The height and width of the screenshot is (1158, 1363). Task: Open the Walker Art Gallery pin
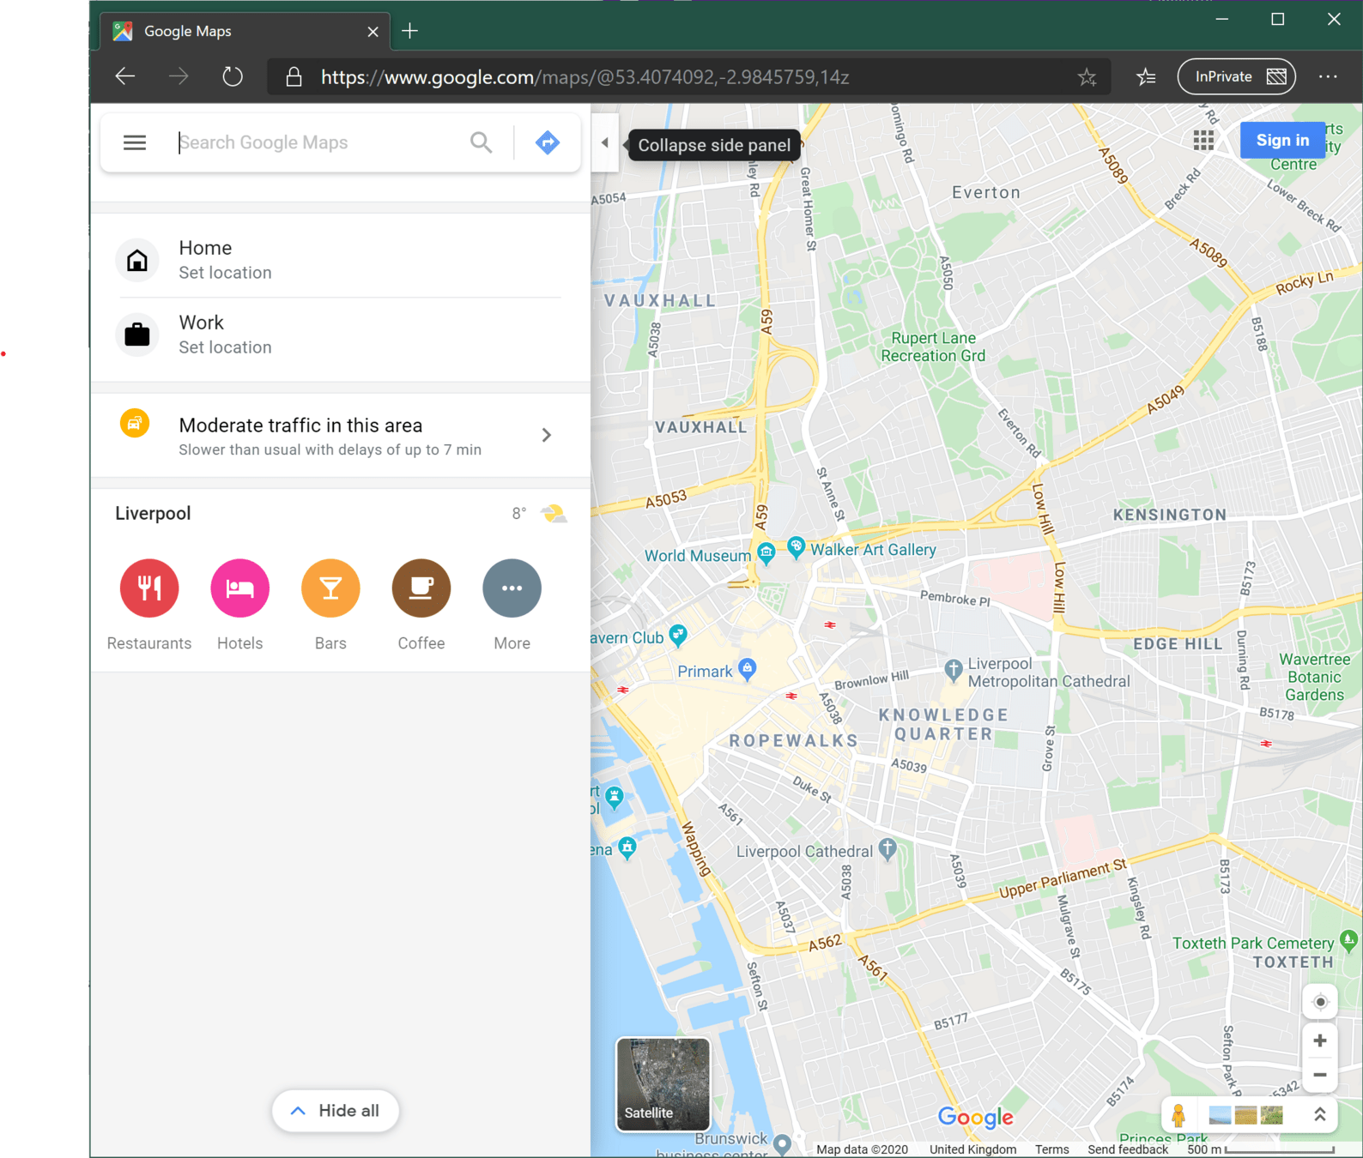click(796, 546)
